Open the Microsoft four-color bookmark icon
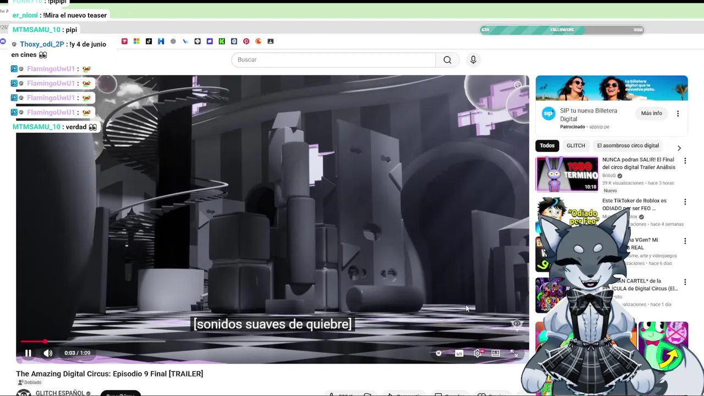Image resolution: width=704 pixels, height=396 pixels. 136,41
